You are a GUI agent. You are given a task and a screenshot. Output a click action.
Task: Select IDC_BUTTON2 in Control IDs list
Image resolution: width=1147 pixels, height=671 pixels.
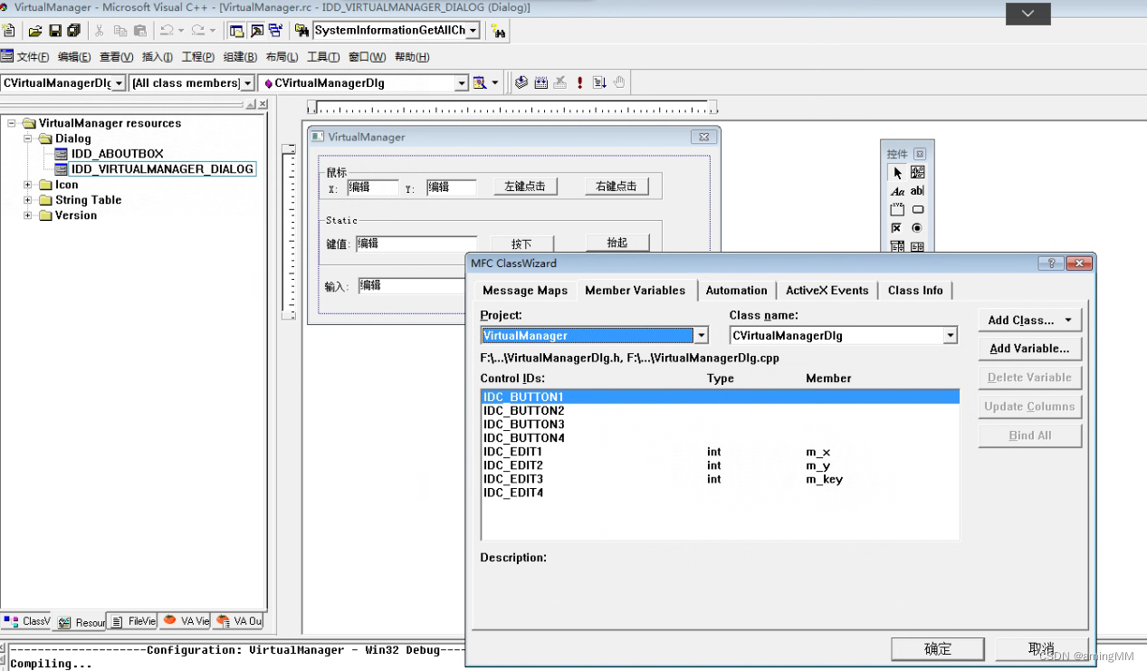(x=721, y=411)
